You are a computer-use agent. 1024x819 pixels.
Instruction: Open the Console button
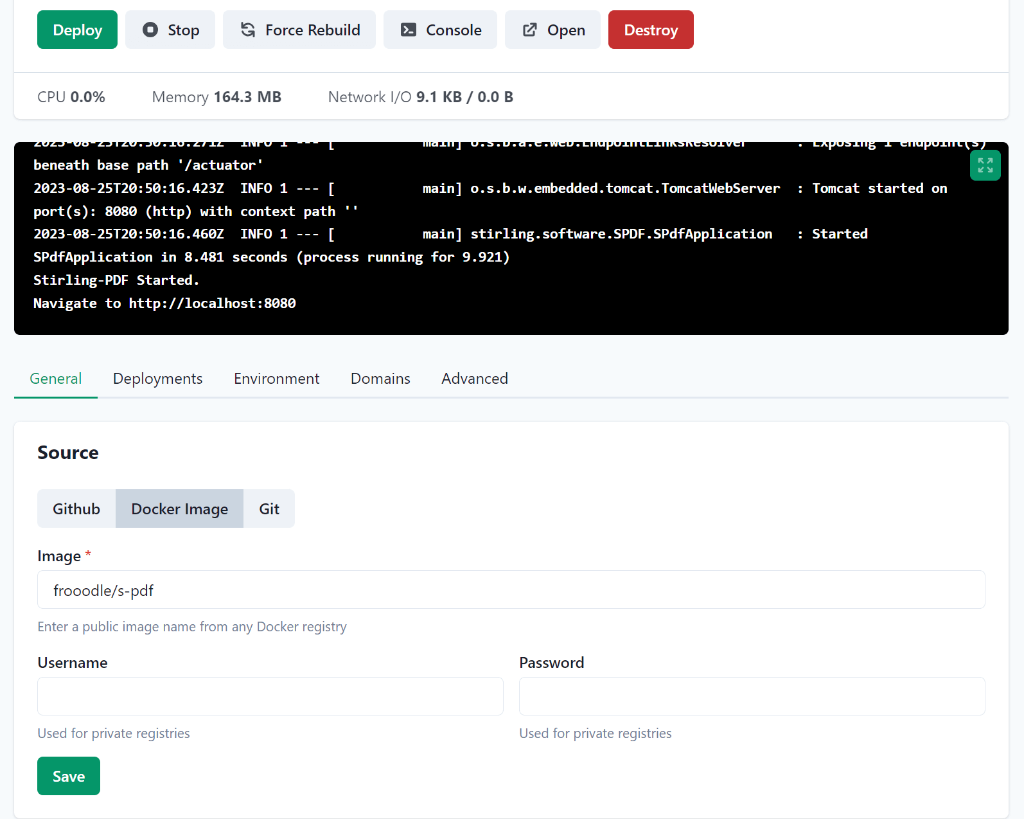tap(440, 30)
